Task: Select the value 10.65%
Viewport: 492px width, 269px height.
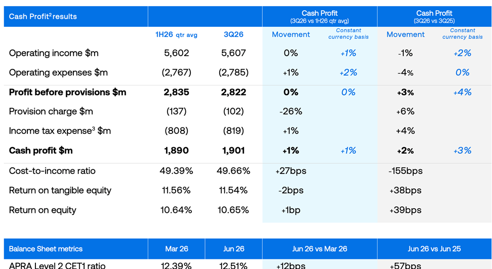Action: click(233, 210)
